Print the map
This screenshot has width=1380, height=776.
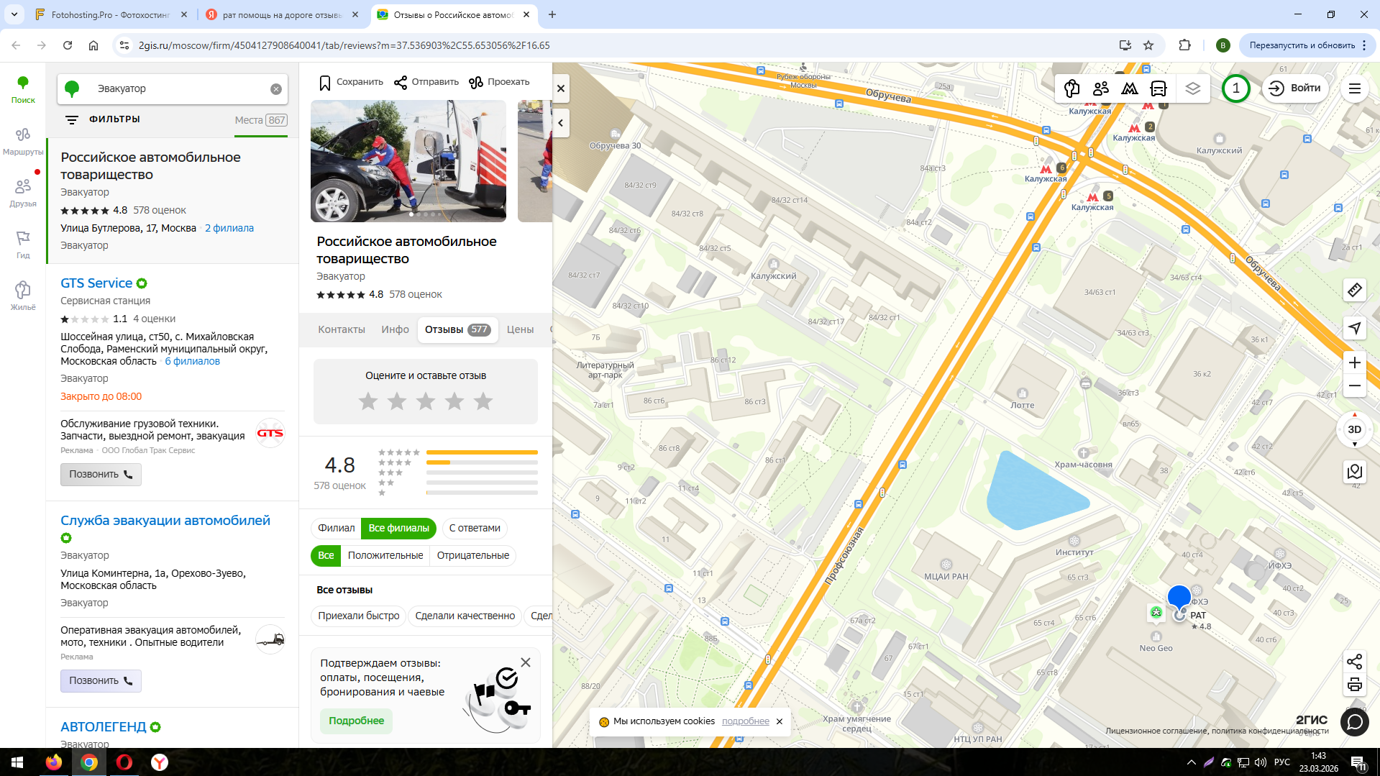pyautogui.click(x=1355, y=685)
